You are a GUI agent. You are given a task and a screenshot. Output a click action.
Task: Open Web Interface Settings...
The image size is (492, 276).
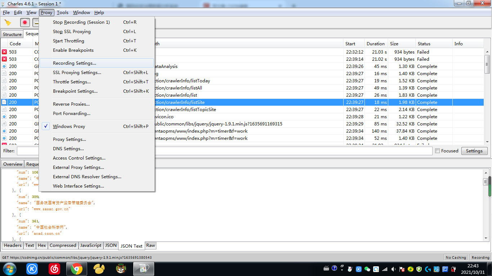point(97,186)
